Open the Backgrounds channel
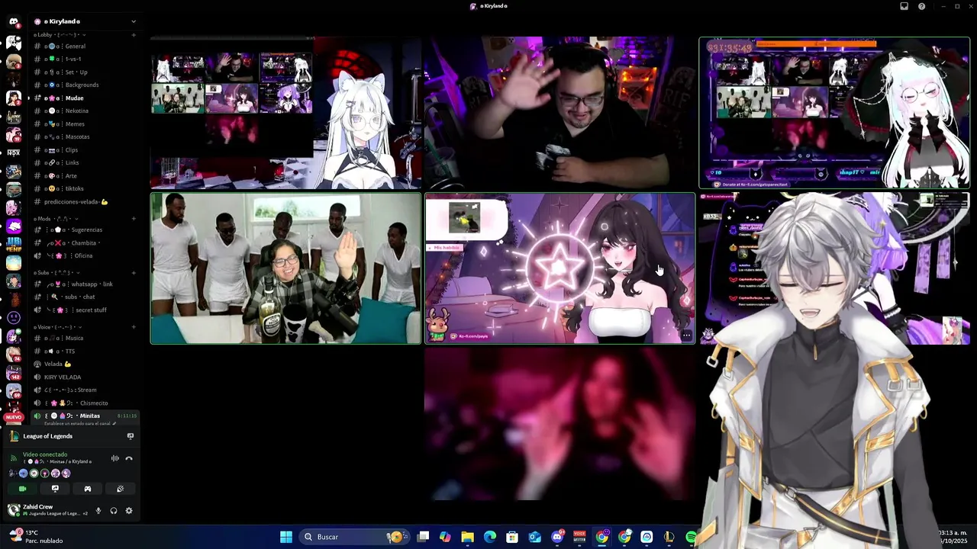 (x=85, y=85)
